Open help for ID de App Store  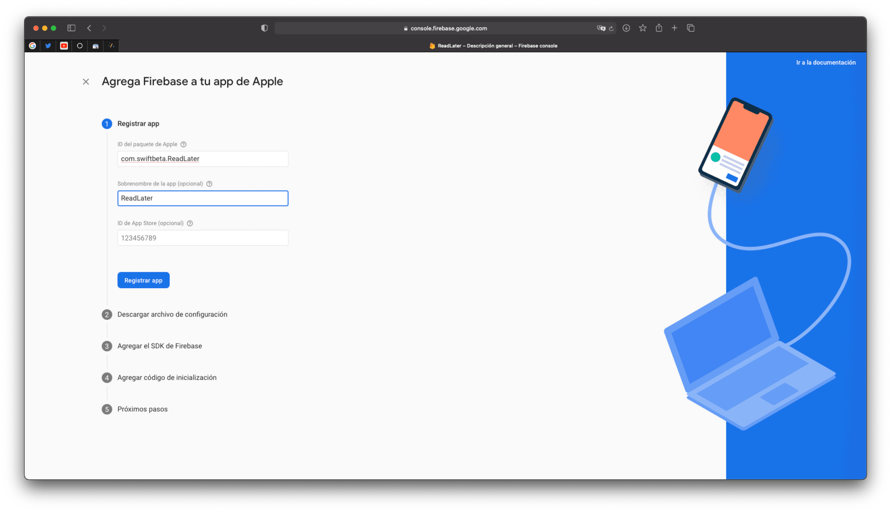coord(190,223)
